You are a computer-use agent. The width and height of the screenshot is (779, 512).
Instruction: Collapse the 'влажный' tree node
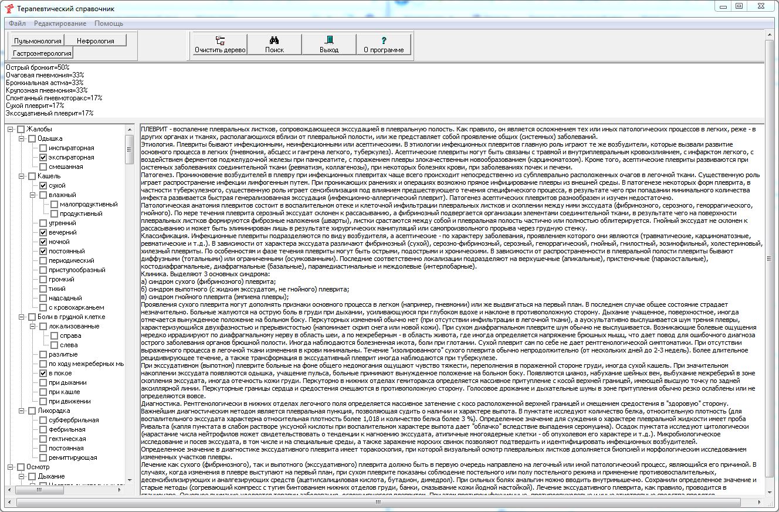33,195
